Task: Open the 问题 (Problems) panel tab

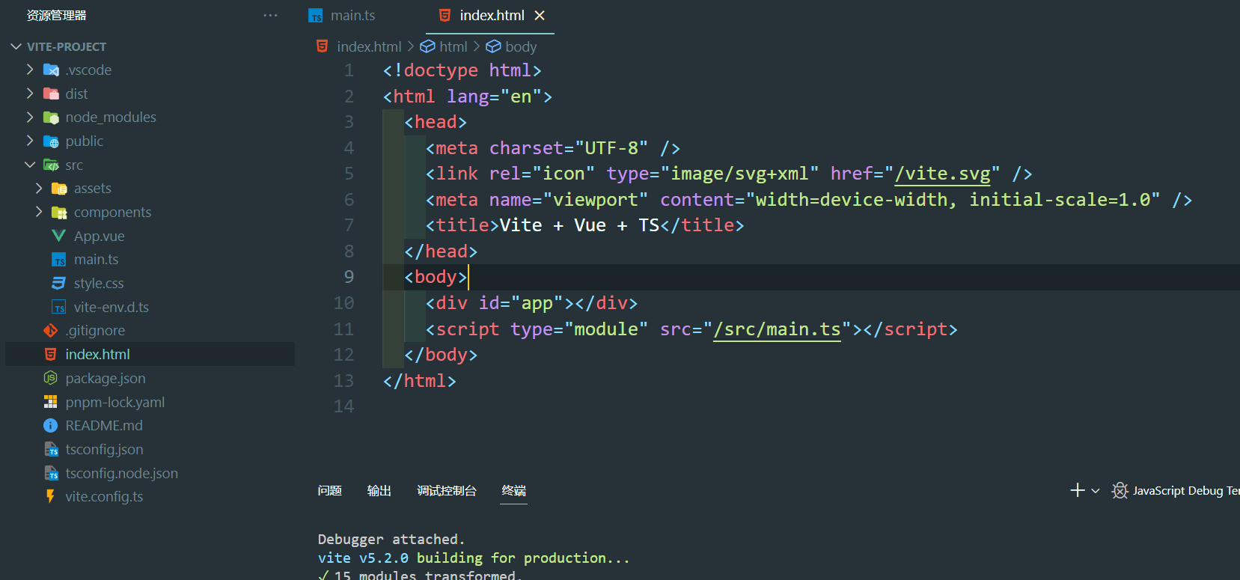Action: point(330,491)
